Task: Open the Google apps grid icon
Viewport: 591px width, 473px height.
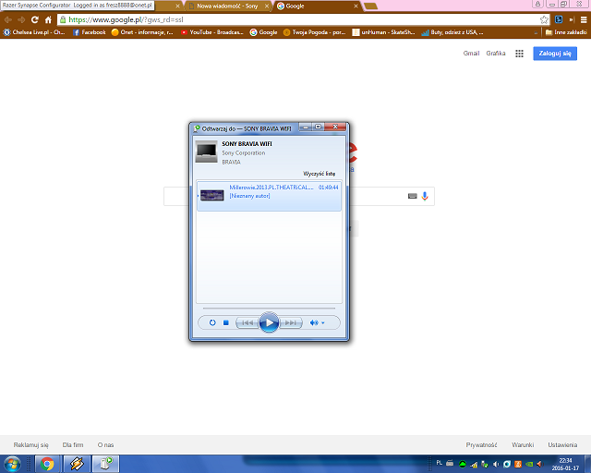Action: point(519,54)
